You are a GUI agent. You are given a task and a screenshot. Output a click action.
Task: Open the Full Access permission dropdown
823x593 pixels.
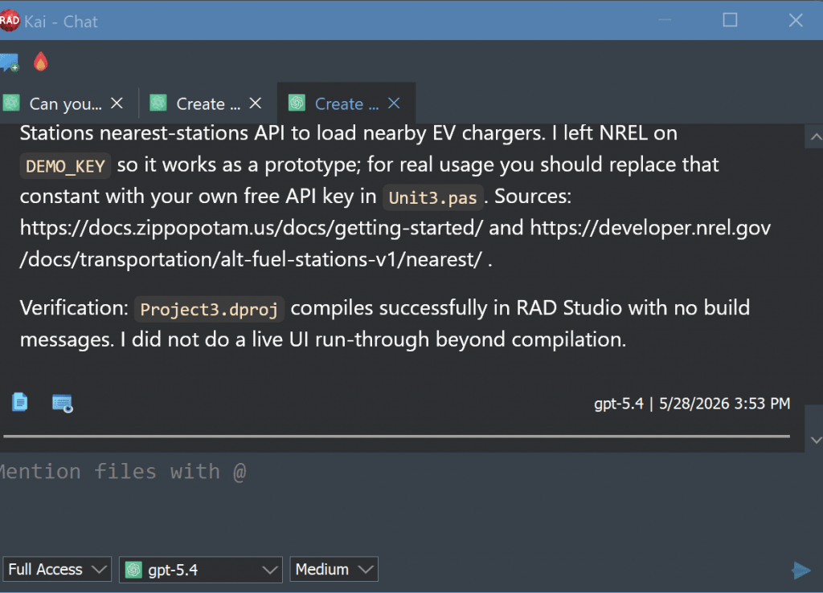[x=57, y=570]
